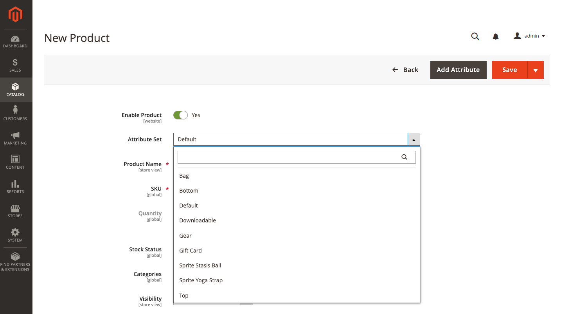Click the Back link

tap(405, 70)
